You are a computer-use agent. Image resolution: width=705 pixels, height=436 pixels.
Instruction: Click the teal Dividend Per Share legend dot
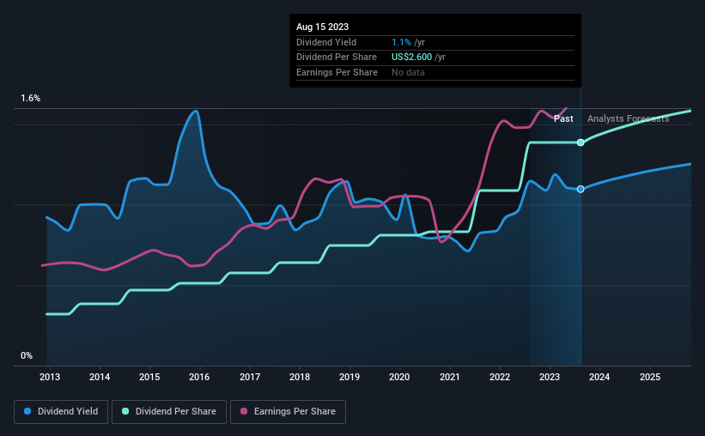125,411
